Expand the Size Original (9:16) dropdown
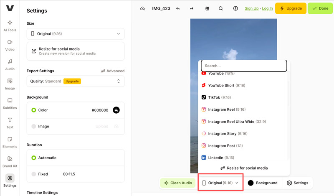The height and width of the screenshot is (196, 334). coord(76,34)
